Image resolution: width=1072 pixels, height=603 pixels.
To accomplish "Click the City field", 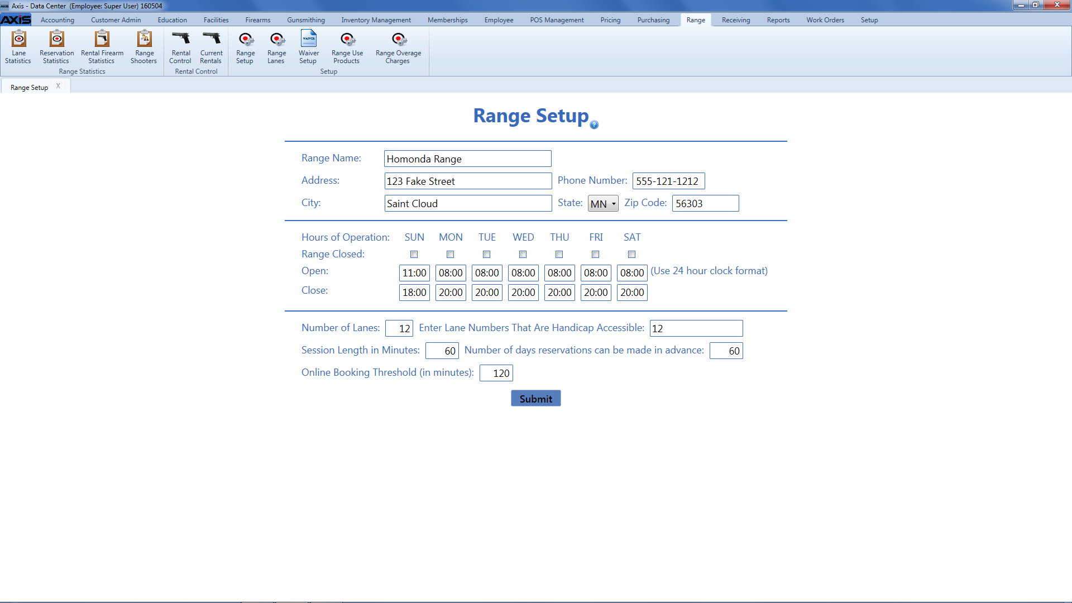I will tap(468, 204).
